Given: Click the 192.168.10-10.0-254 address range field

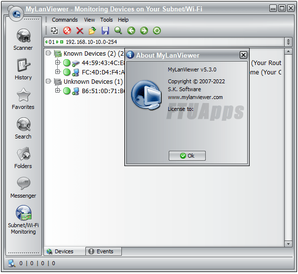Looking at the screenshot, I should click(x=164, y=42).
